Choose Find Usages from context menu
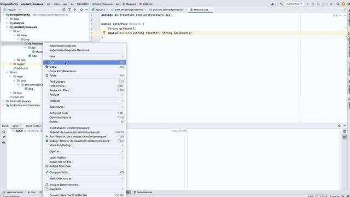 tap(84, 82)
